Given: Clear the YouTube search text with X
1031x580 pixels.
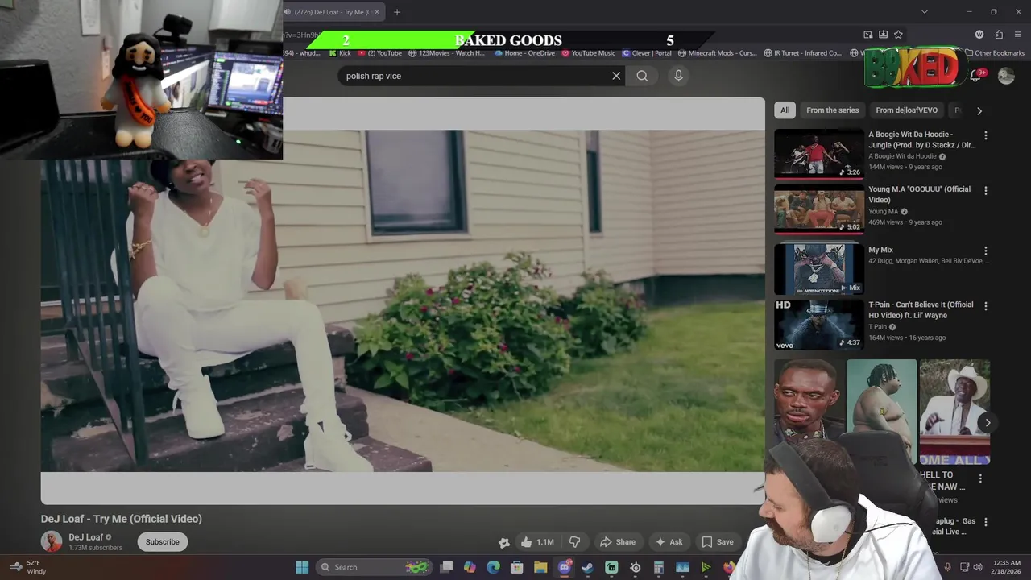Looking at the screenshot, I should point(616,76).
